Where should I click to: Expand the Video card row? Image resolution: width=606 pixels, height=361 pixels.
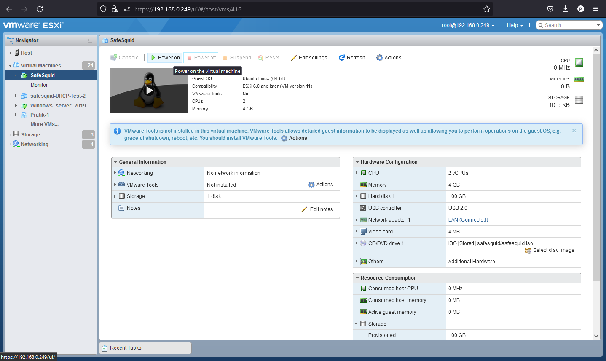357,231
